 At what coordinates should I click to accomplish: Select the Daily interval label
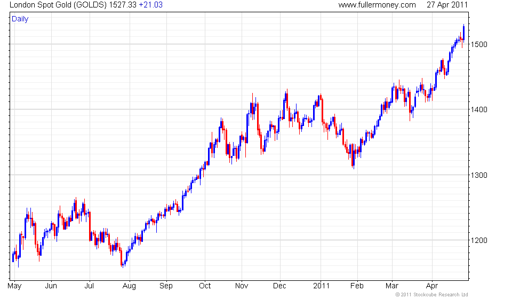20,19
